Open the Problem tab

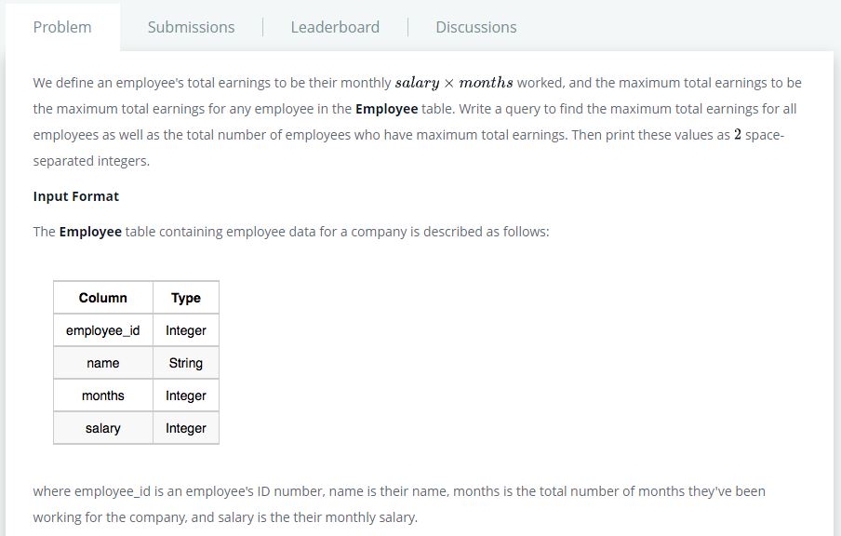[62, 27]
